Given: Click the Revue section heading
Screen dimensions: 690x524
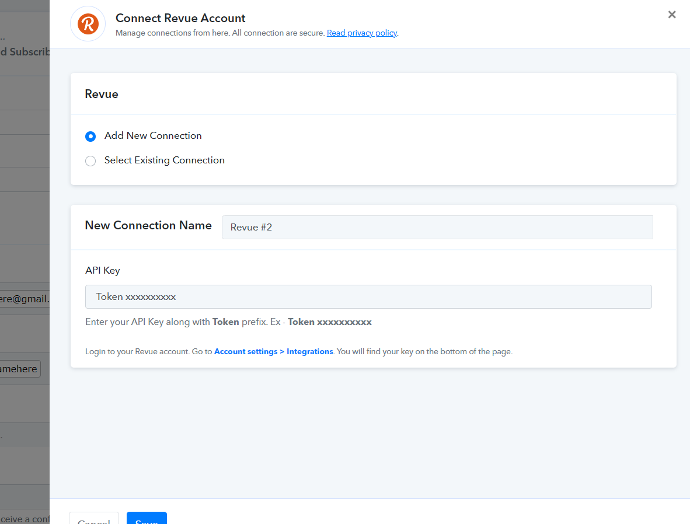Looking at the screenshot, I should click(102, 94).
